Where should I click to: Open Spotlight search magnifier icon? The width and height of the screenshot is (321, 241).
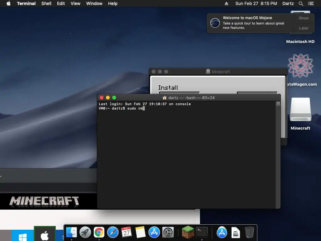(301, 3)
